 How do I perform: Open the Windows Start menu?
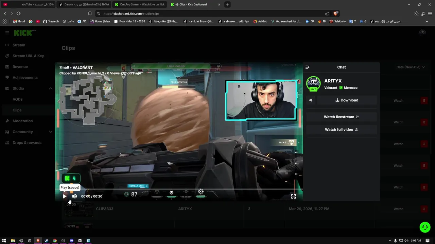click(4, 241)
